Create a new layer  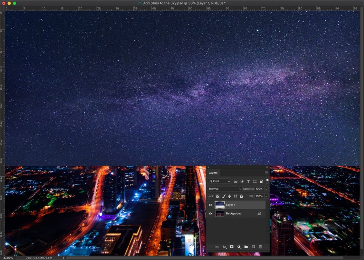coord(253,247)
